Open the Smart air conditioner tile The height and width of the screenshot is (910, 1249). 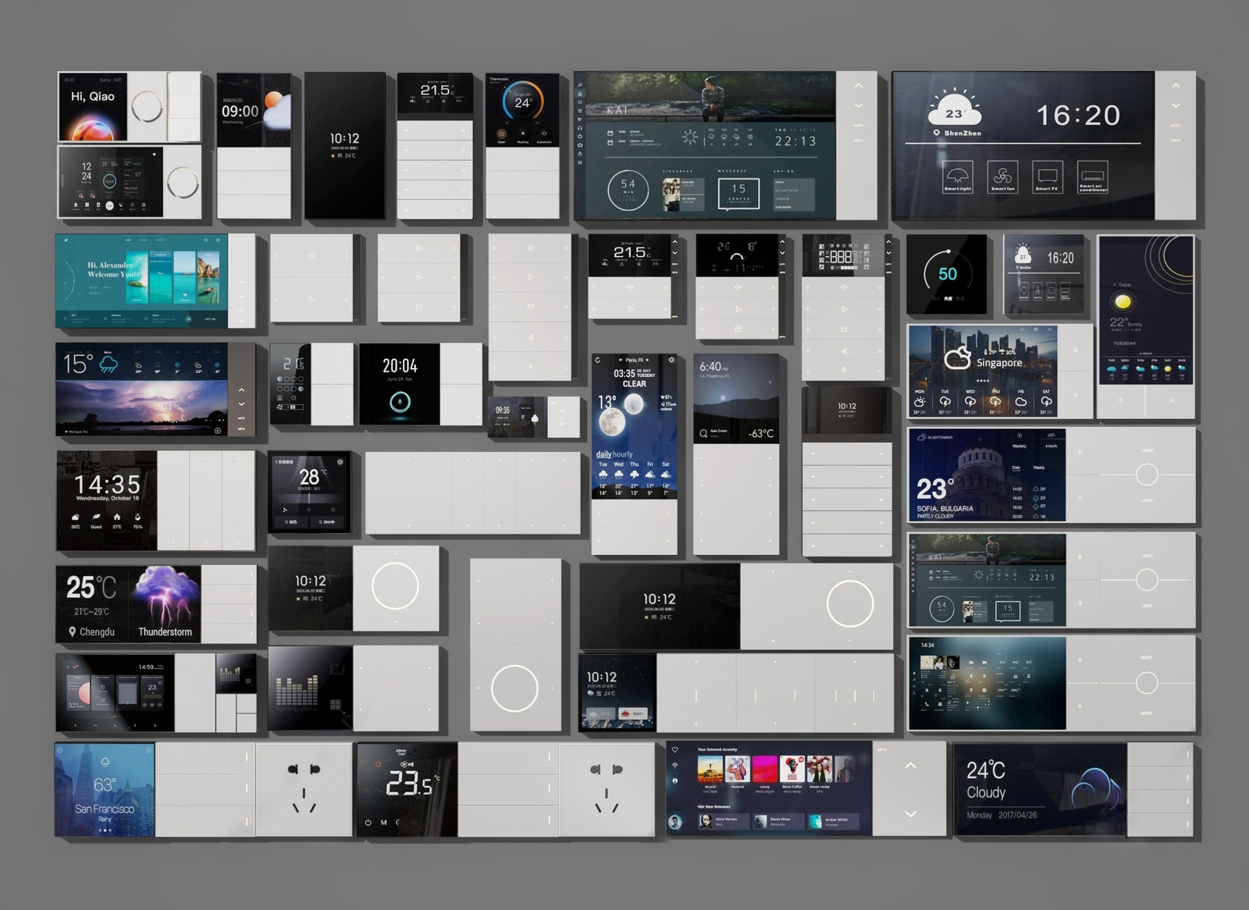(x=1092, y=176)
